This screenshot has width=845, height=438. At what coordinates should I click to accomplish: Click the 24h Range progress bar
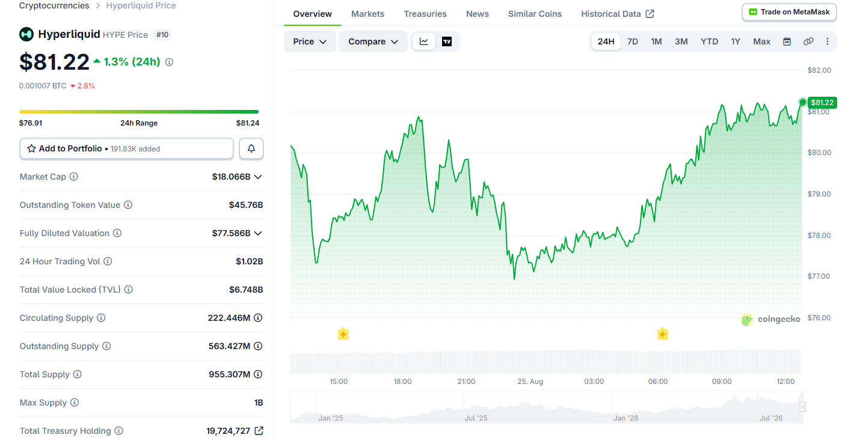(139, 112)
